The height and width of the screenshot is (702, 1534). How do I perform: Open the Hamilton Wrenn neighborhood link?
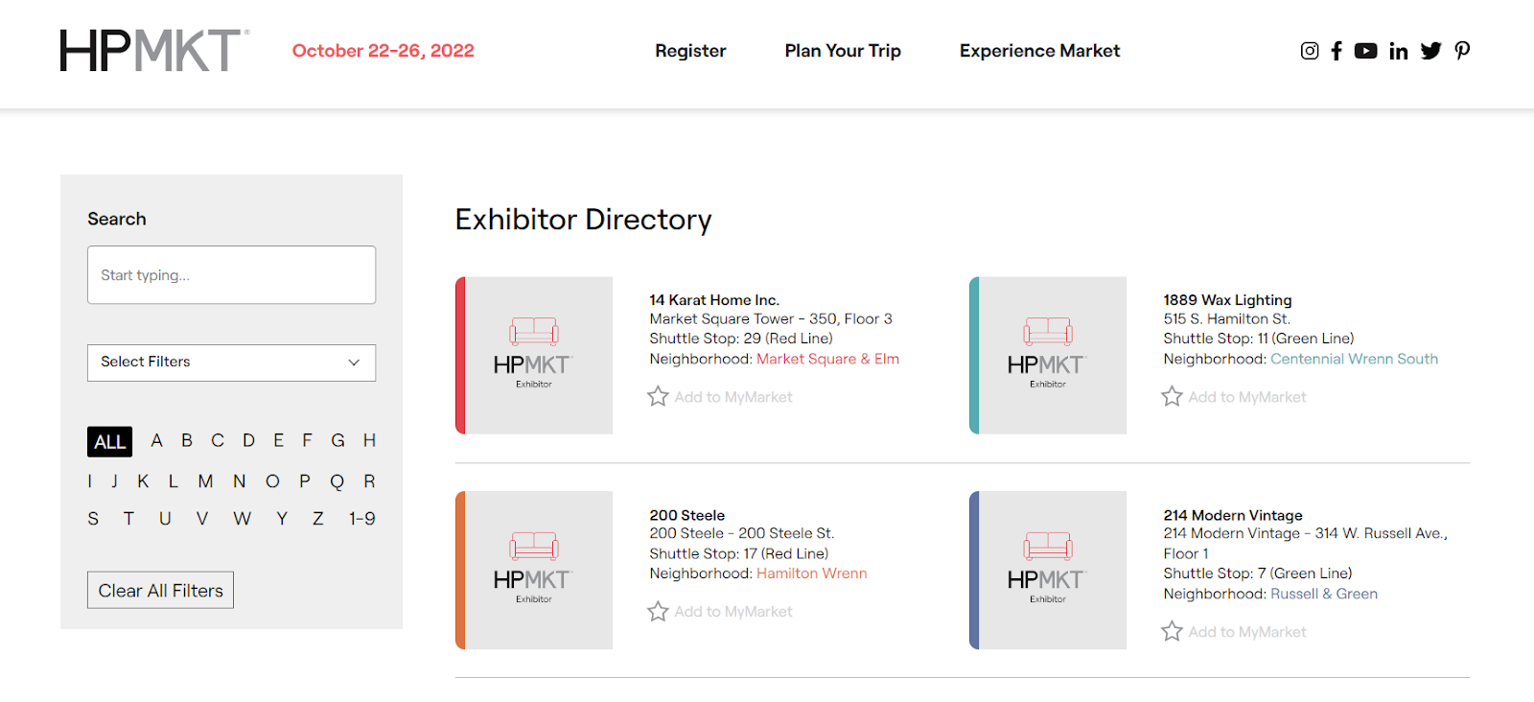coord(811,573)
